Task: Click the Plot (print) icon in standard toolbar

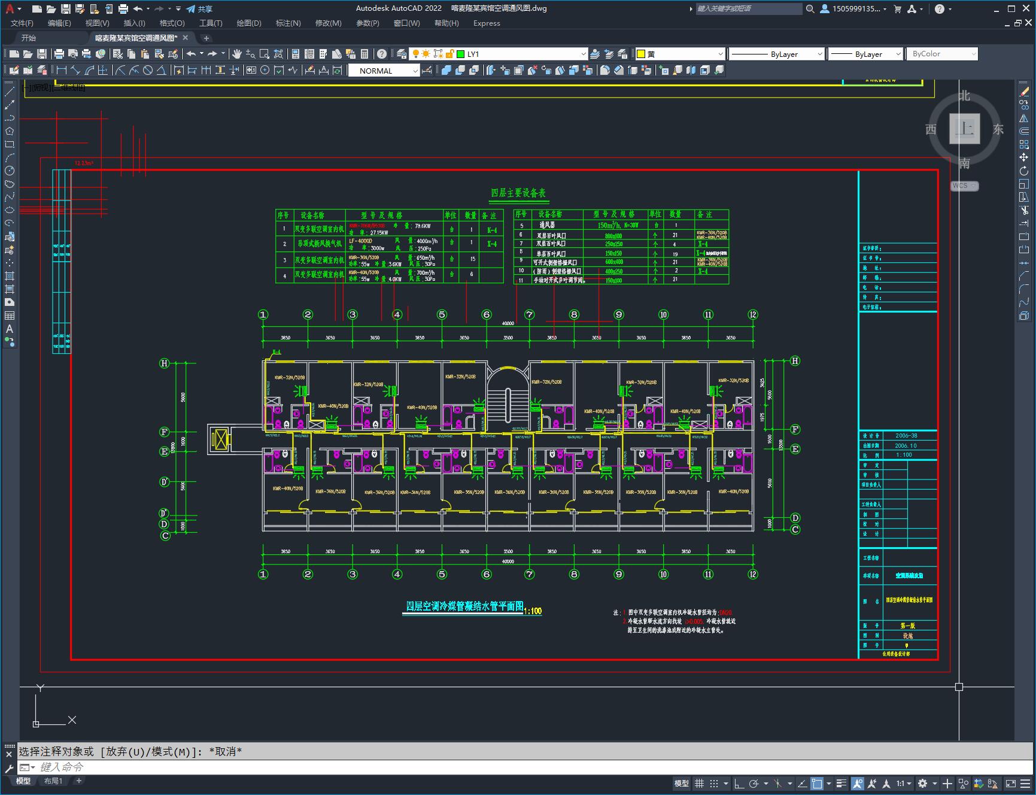Action: 59,54
